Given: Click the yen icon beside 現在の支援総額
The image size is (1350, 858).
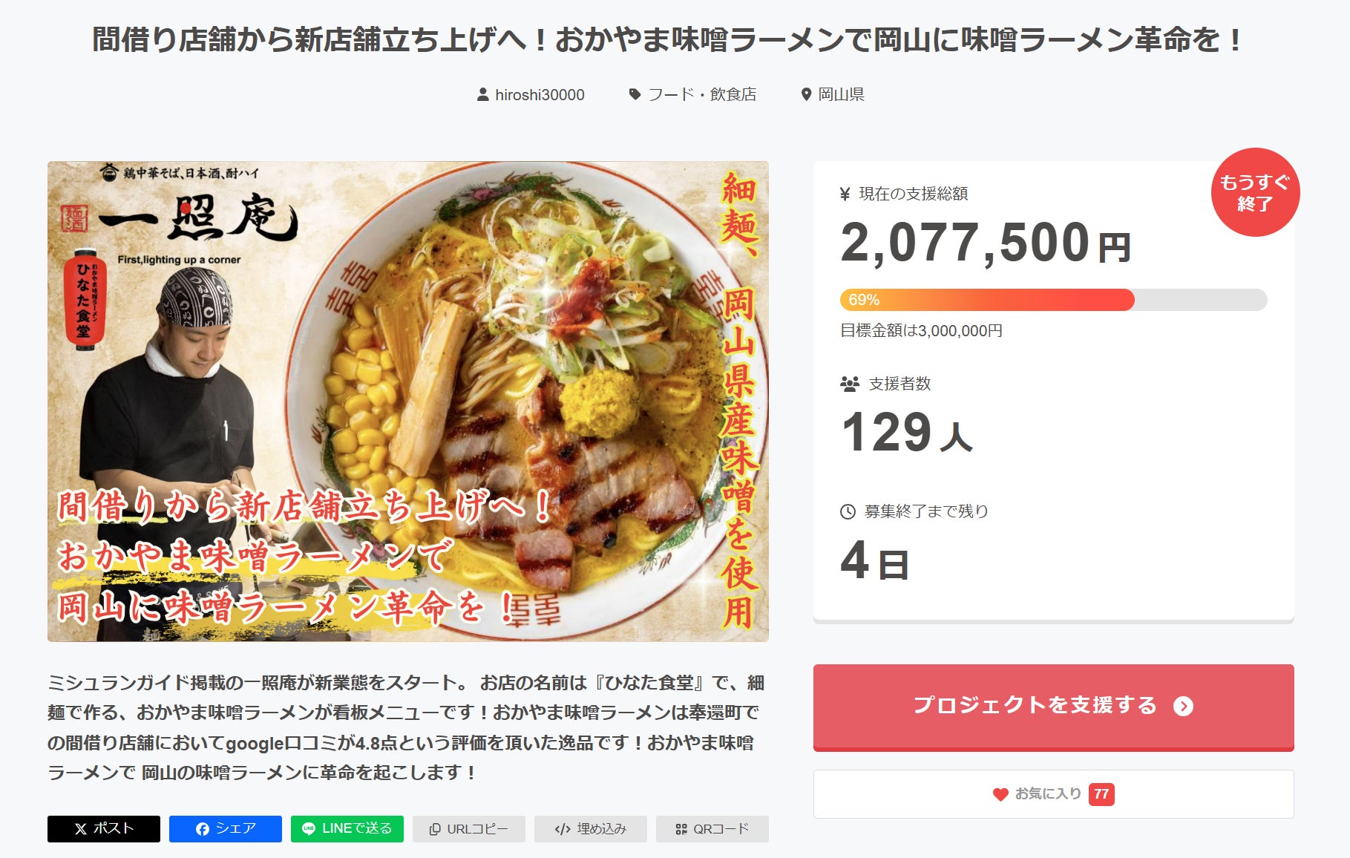Looking at the screenshot, I should [845, 194].
